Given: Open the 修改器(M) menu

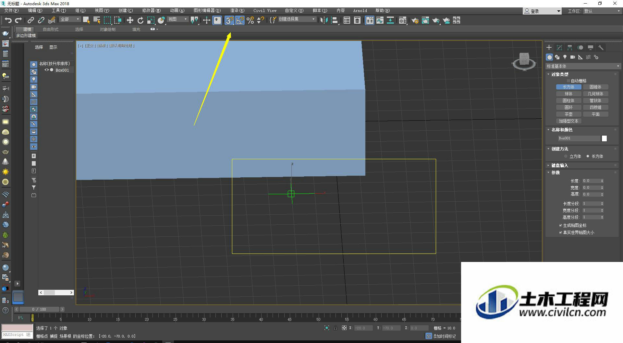Looking at the screenshot, I should point(151,11).
